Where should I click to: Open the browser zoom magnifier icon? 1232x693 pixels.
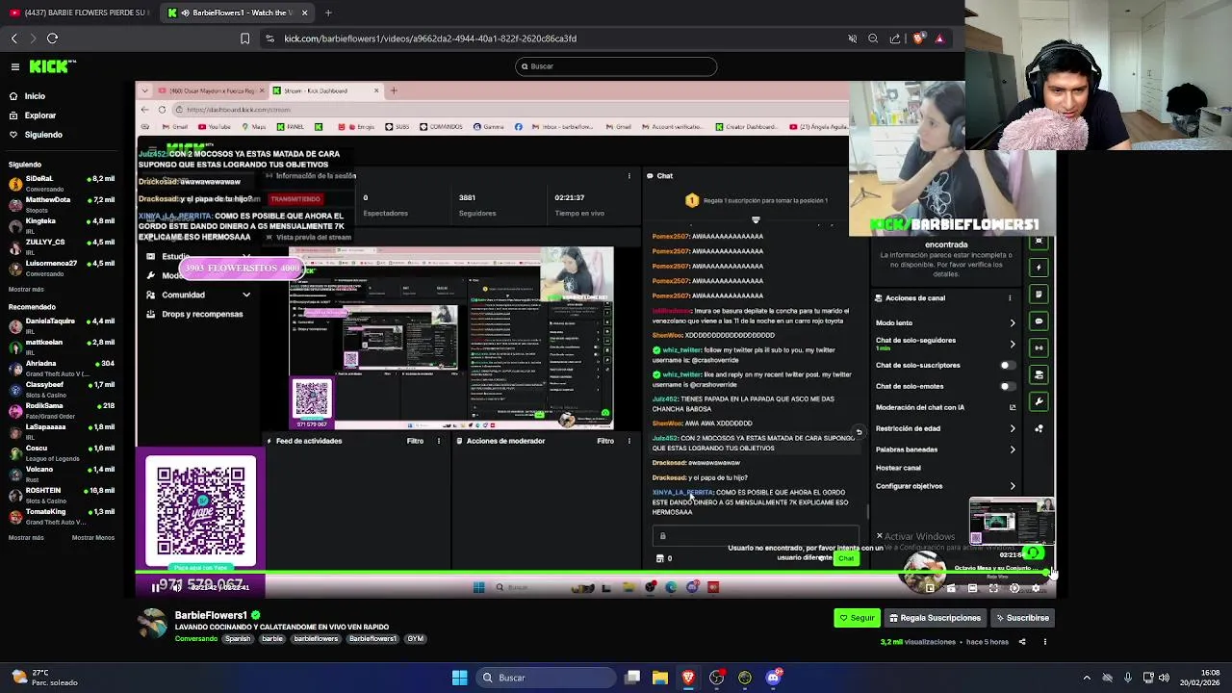click(x=873, y=38)
